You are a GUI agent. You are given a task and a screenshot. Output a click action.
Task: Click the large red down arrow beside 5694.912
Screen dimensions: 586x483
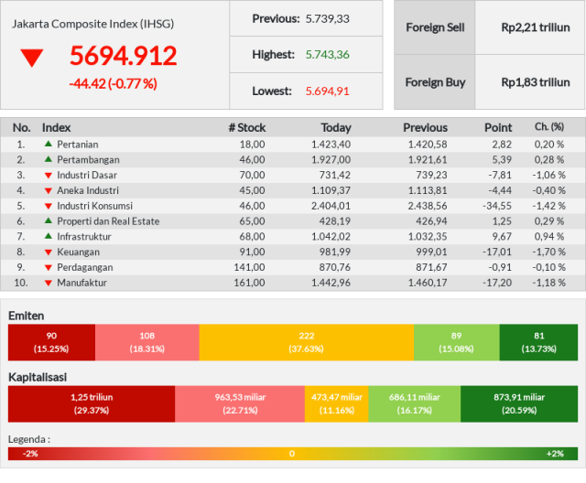(x=32, y=58)
